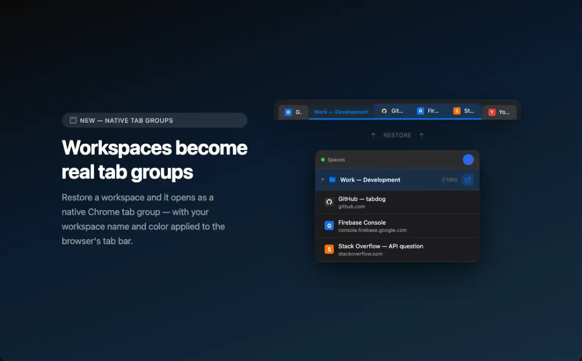Click the RESTORE label below the tab bar
This screenshot has height=361, width=582.
pos(397,135)
